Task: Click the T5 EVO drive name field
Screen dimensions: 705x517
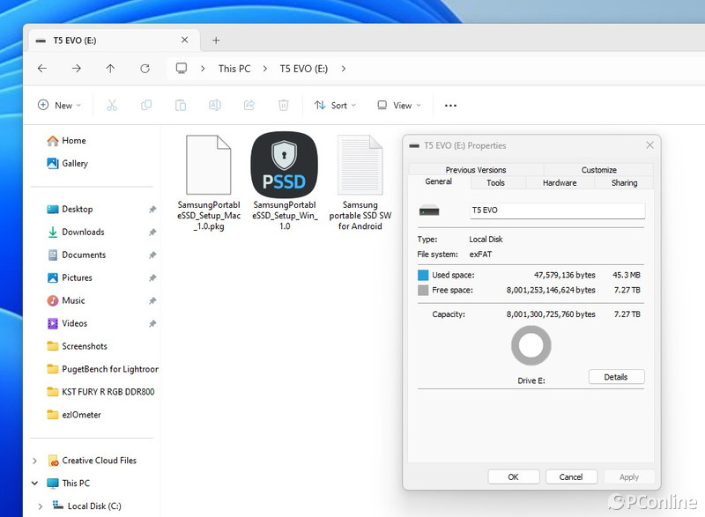Action: 556,210
